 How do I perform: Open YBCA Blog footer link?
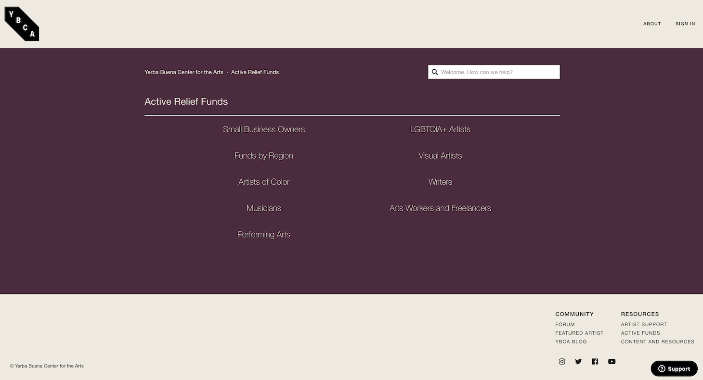click(x=571, y=342)
